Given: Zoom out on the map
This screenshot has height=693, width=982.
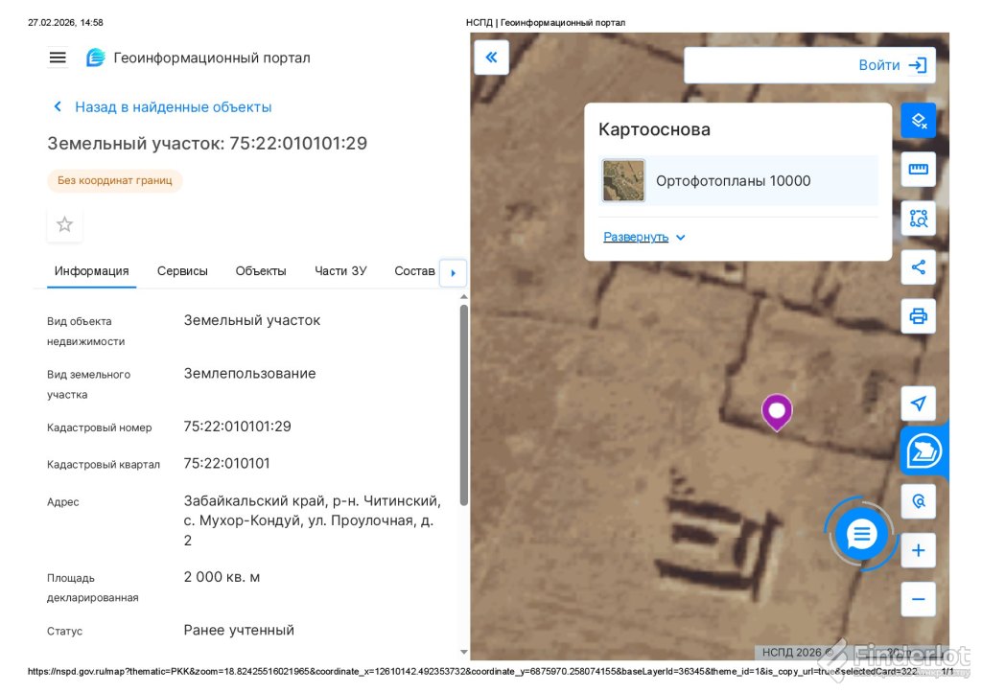Looking at the screenshot, I should coord(918,599).
